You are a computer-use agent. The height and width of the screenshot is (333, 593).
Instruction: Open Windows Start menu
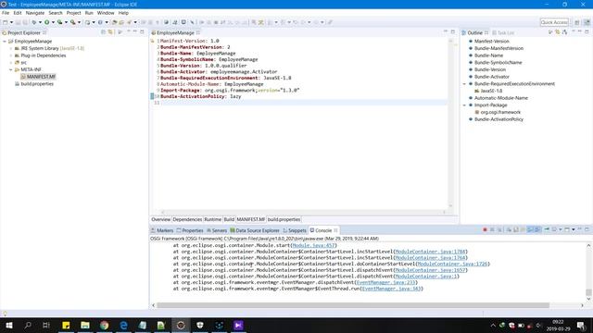(x=8, y=325)
